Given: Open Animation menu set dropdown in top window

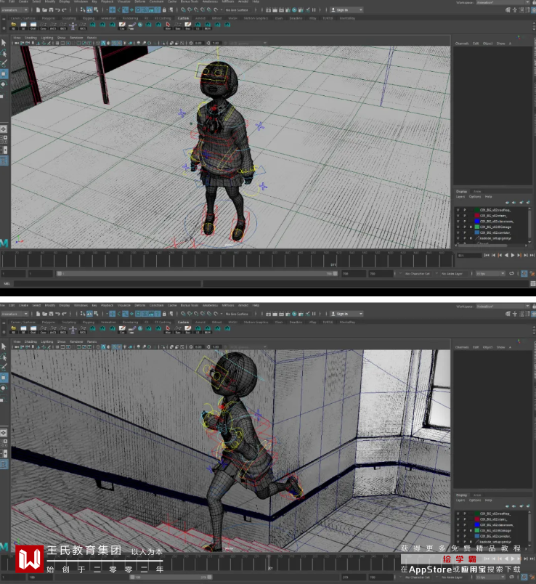Looking at the screenshot, I should point(15,10).
